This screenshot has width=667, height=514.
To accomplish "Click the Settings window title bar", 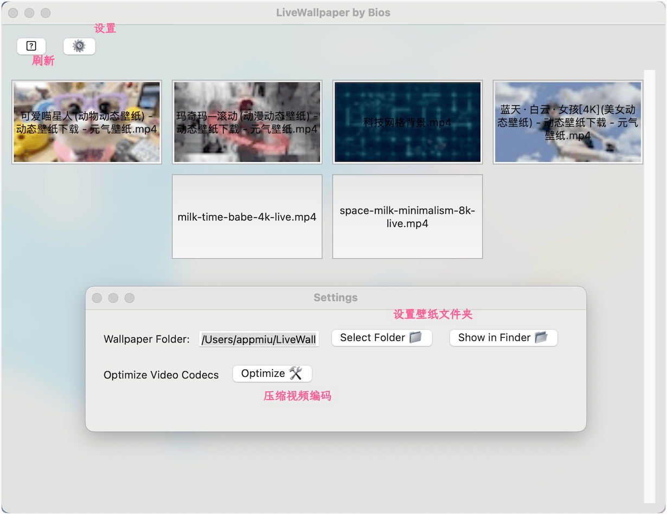I will click(x=336, y=298).
